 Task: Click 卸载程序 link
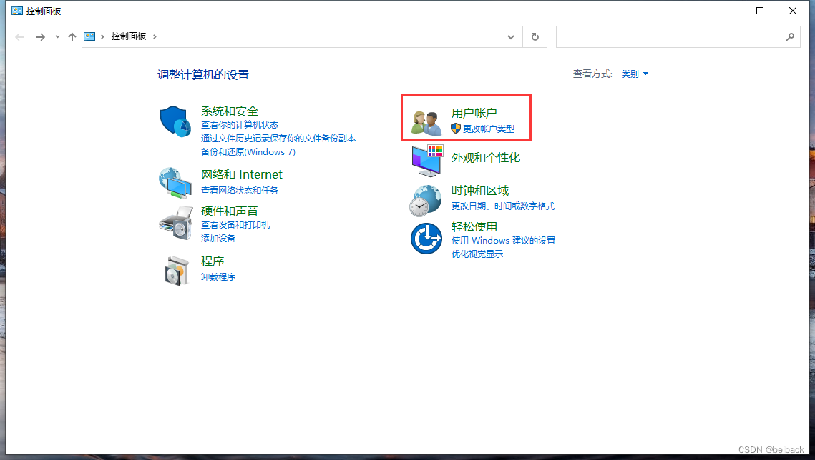[x=218, y=276]
